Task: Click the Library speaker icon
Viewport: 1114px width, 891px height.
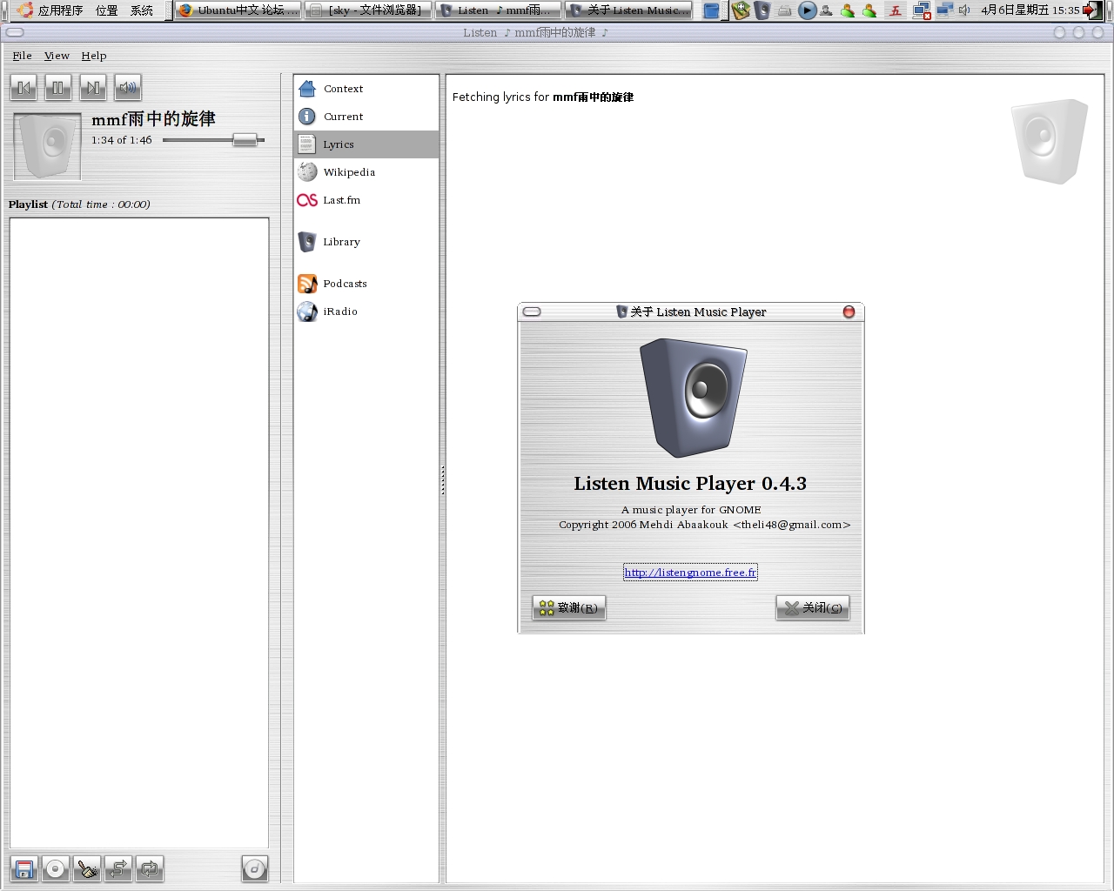Action: pos(307,242)
